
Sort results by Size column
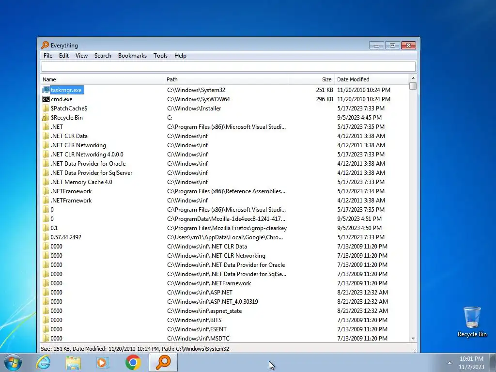pos(311,79)
